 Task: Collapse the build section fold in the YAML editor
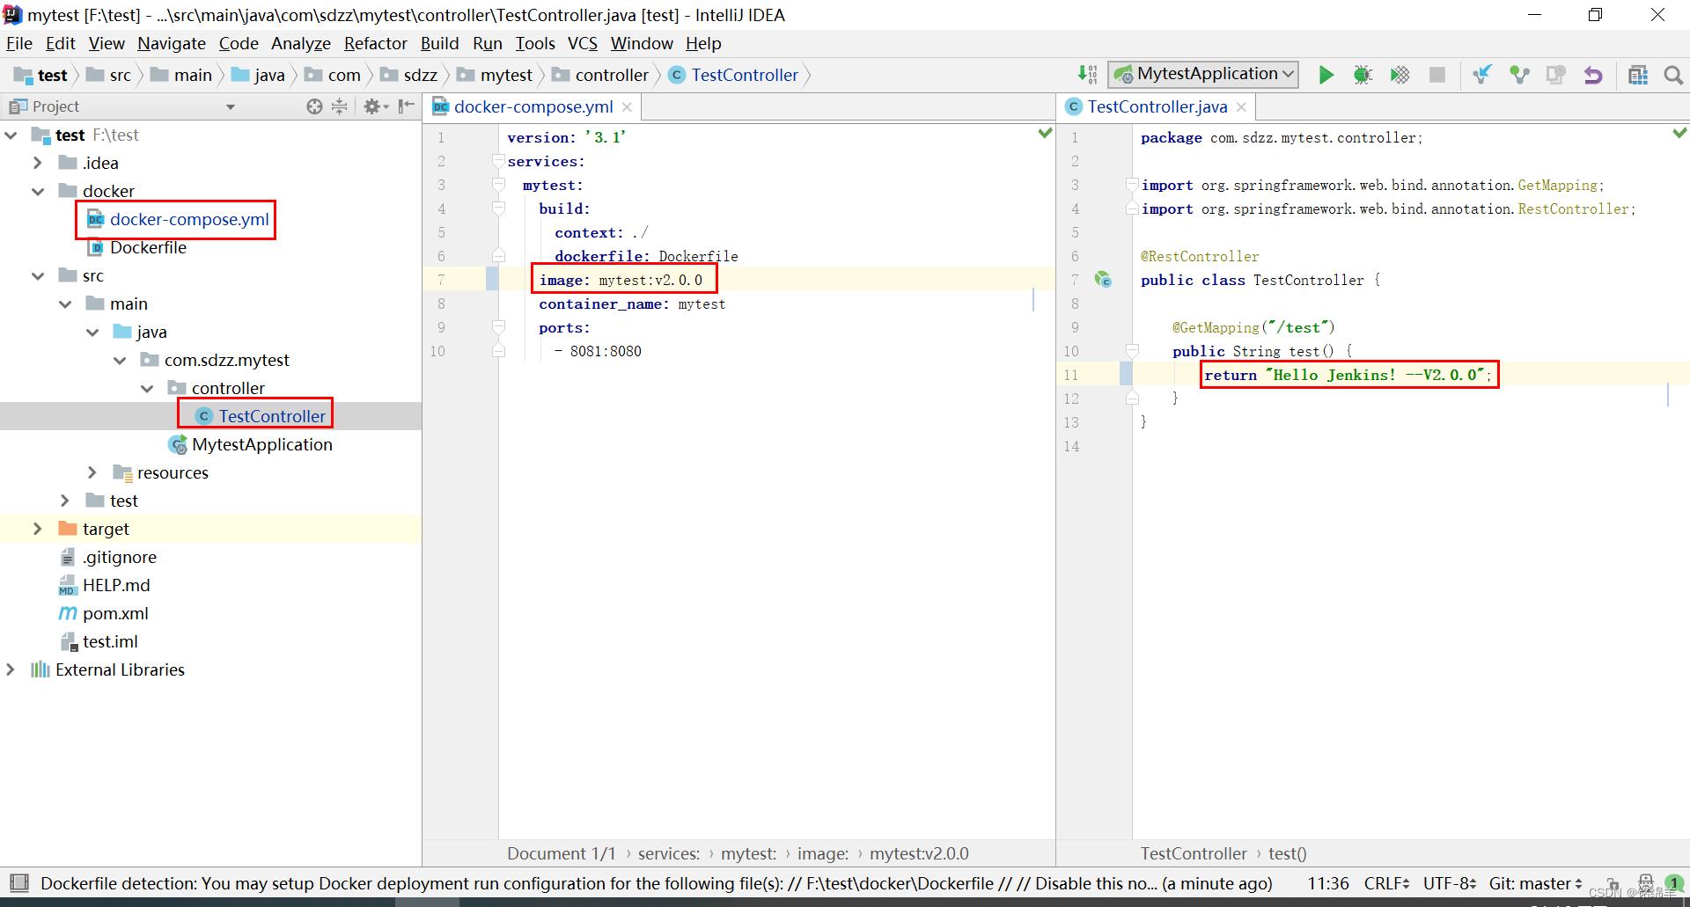[x=499, y=208]
